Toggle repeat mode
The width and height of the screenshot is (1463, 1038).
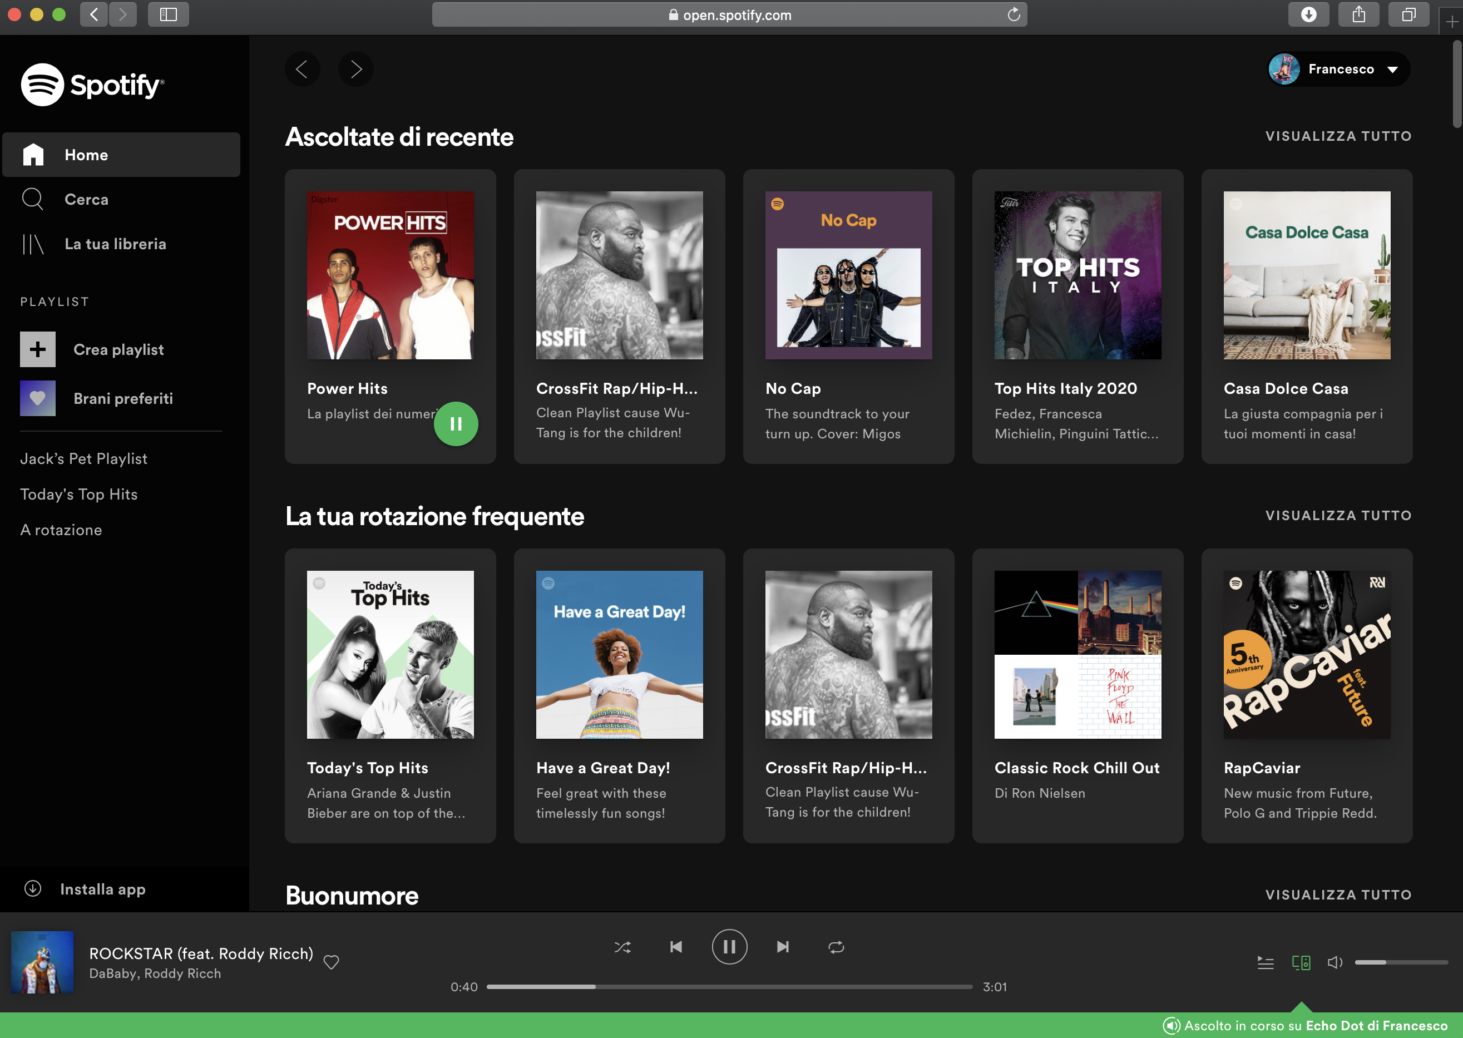click(837, 947)
